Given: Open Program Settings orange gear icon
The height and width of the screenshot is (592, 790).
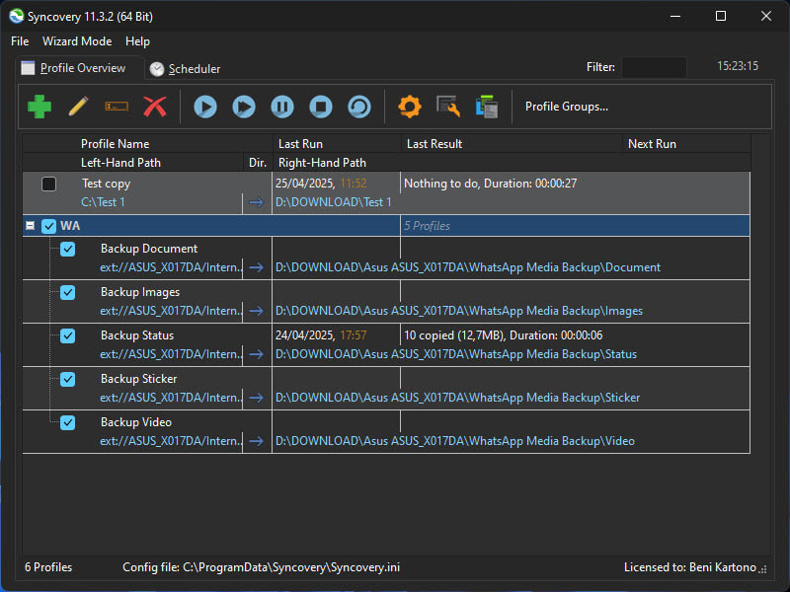Looking at the screenshot, I should pyautogui.click(x=410, y=107).
